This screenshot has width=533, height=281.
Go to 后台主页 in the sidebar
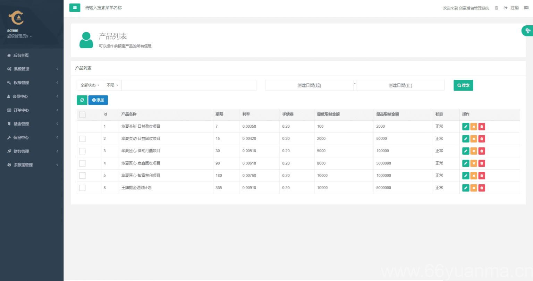[x=32, y=56]
